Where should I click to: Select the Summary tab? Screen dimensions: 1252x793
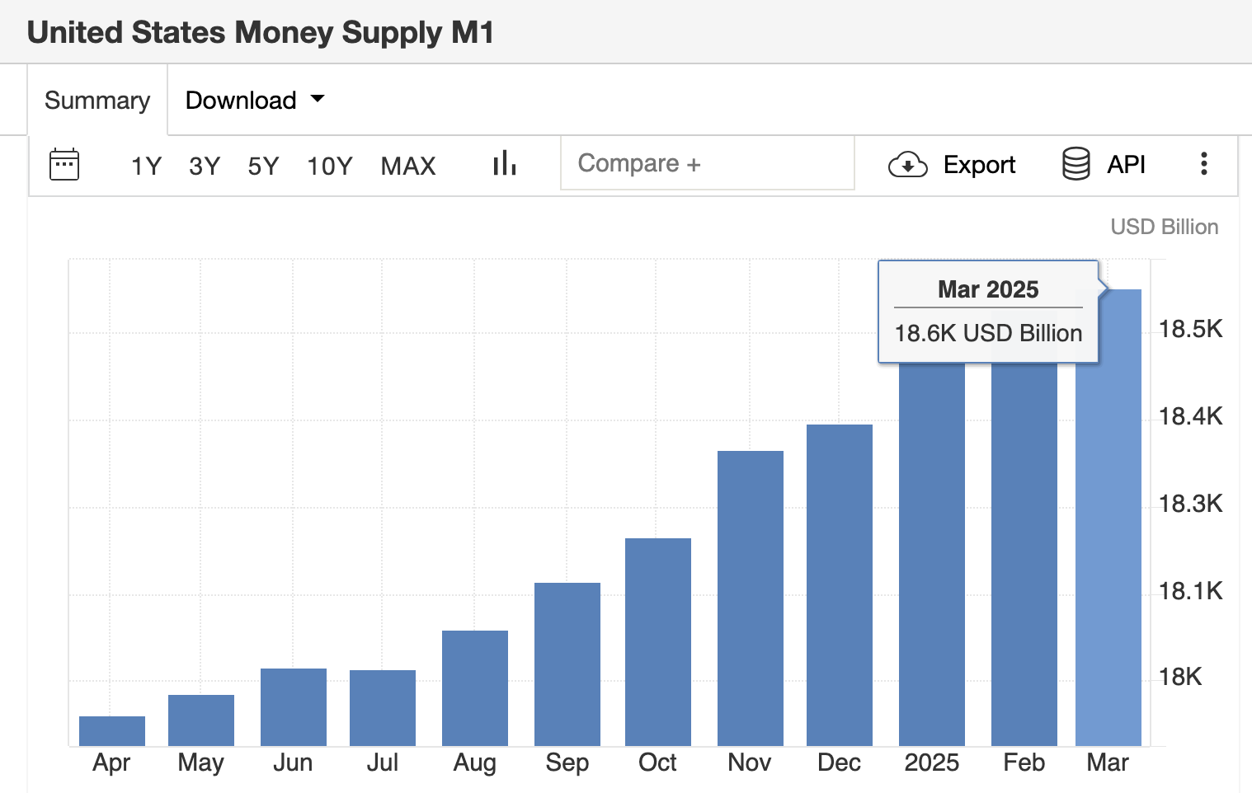point(97,101)
